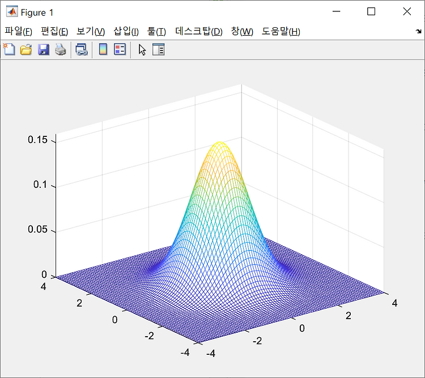
Task: Open the Property Inspector icon
Action: [158, 50]
